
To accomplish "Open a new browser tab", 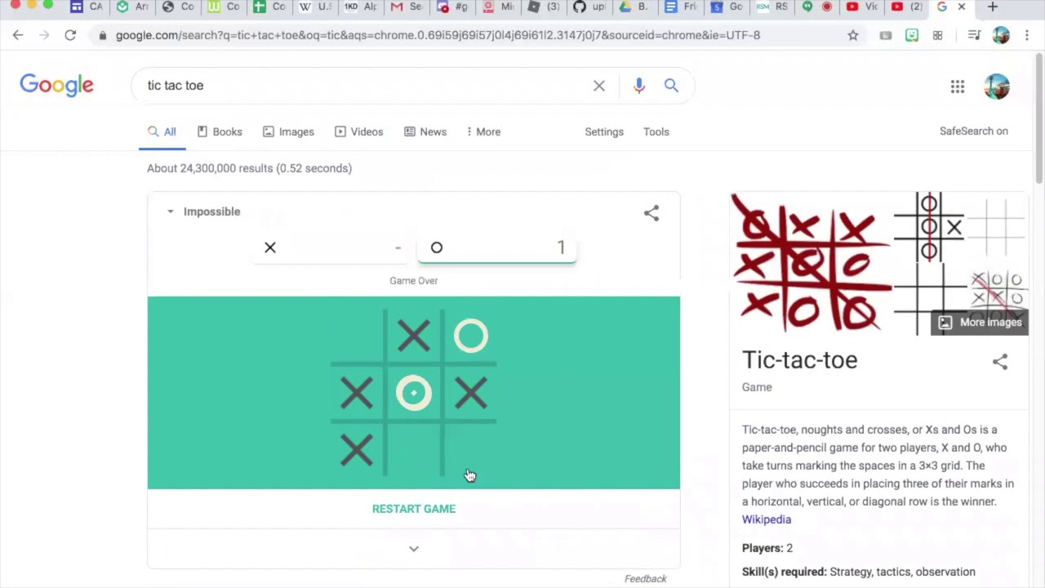I will pos(993,7).
